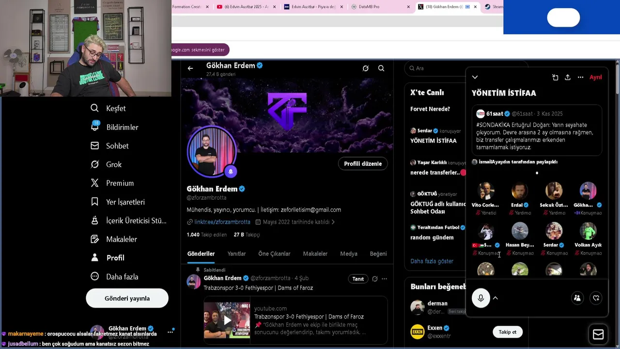The image size is (620, 349).
Task: Open İçerik Üreticisi Stüdyosu icon
Action: pyautogui.click(x=95, y=221)
